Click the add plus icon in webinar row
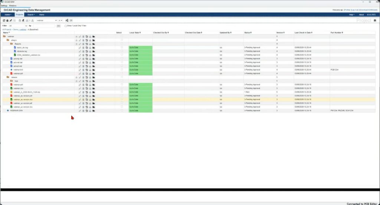Screen dimensions: 380x205 point(76,37)
